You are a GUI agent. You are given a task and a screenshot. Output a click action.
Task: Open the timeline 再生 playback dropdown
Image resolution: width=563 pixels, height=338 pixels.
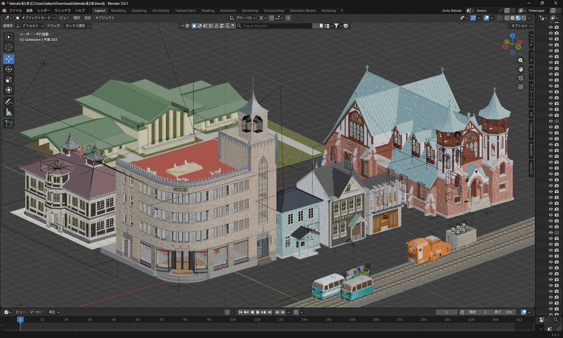click(x=54, y=312)
